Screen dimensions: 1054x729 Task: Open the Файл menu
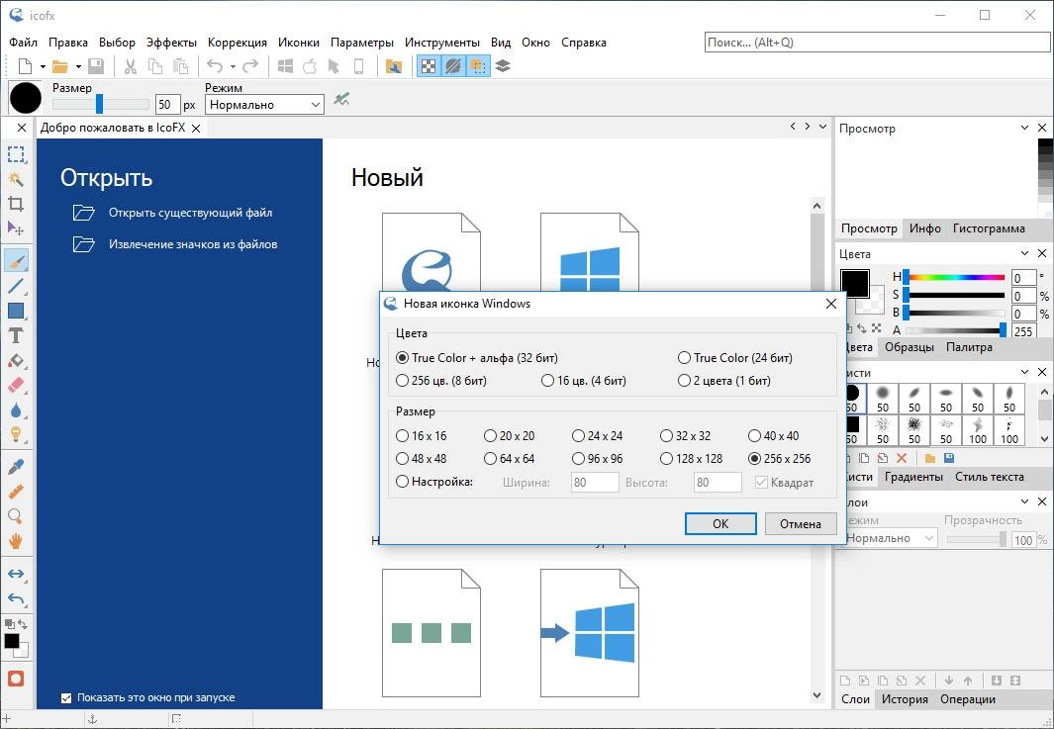23,43
